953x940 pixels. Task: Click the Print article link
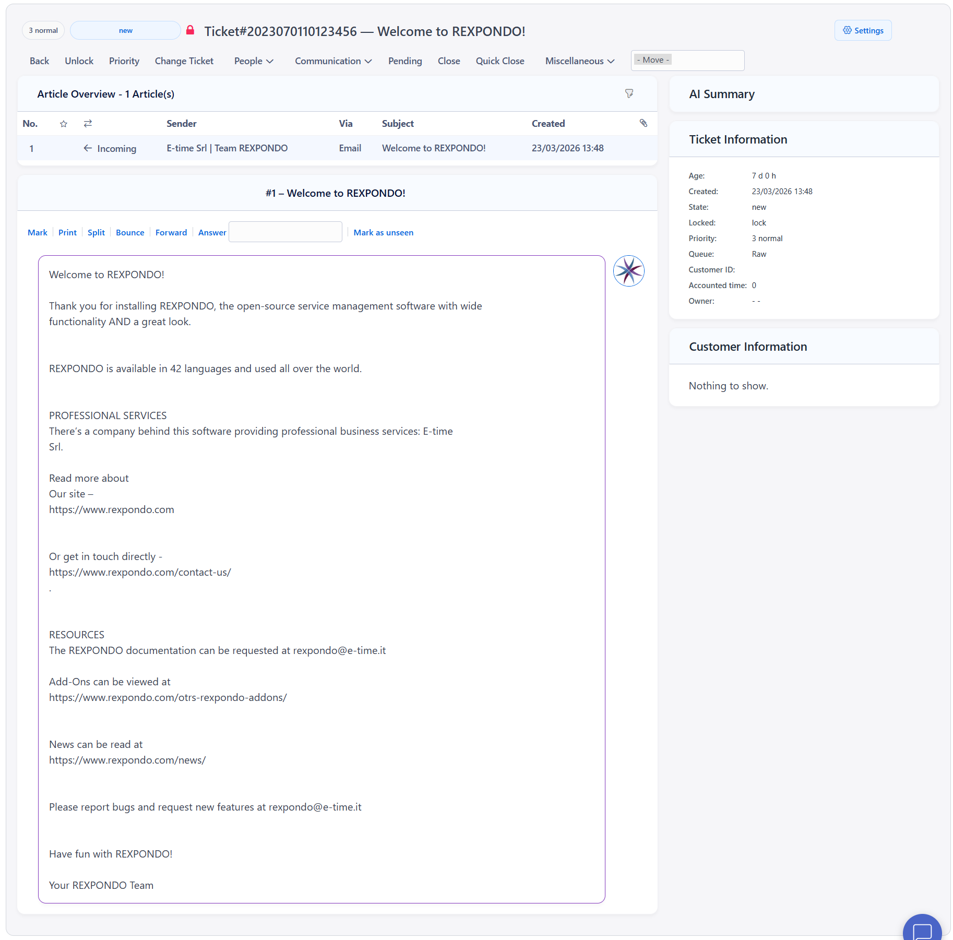(x=67, y=233)
